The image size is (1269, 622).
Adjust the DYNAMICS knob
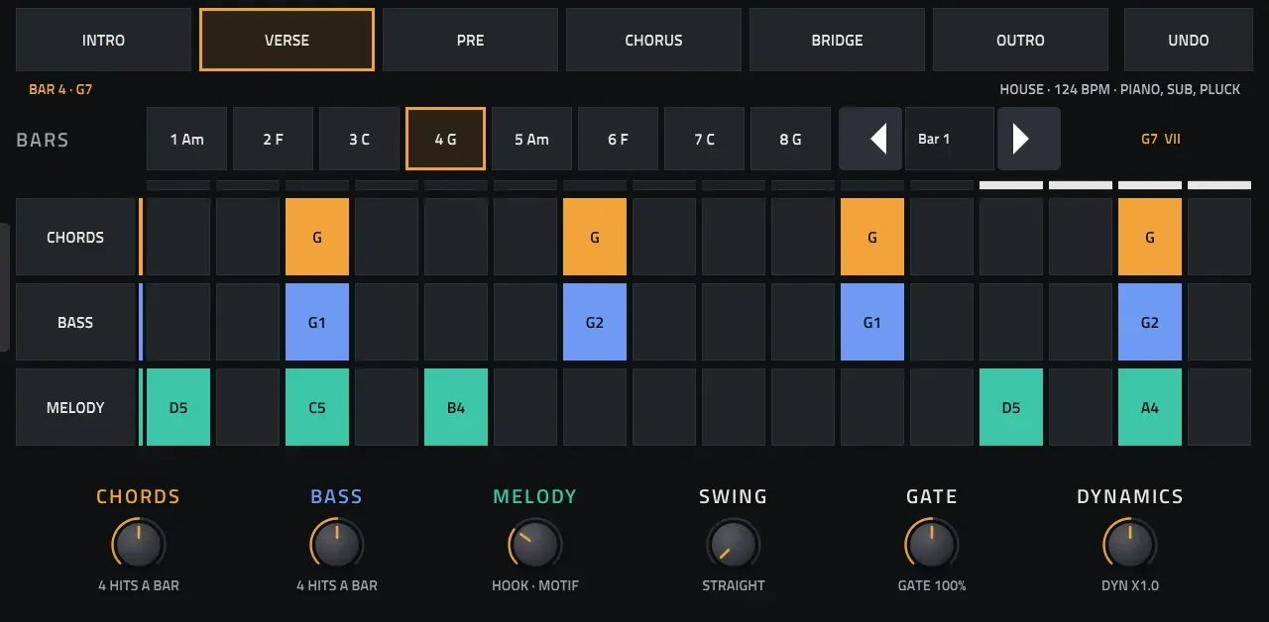click(x=1130, y=544)
